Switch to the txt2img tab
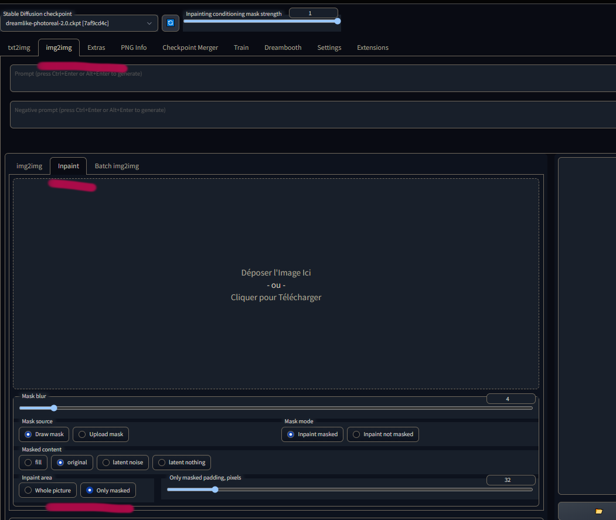This screenshot has height=520, width=616. pos(19,47)
